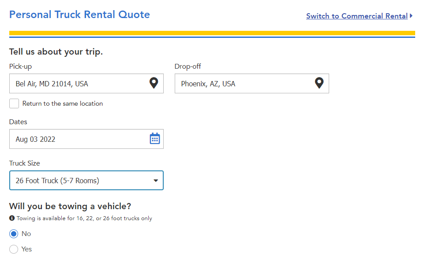Click the Dates label text
Screen dimensions: 424x262
click(18, 122)
